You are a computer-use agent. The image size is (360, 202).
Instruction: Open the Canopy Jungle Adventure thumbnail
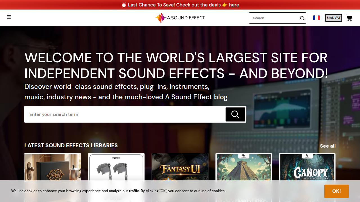tap(307, 167)
